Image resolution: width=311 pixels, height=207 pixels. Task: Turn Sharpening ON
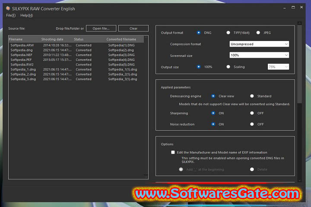(213, 113)
